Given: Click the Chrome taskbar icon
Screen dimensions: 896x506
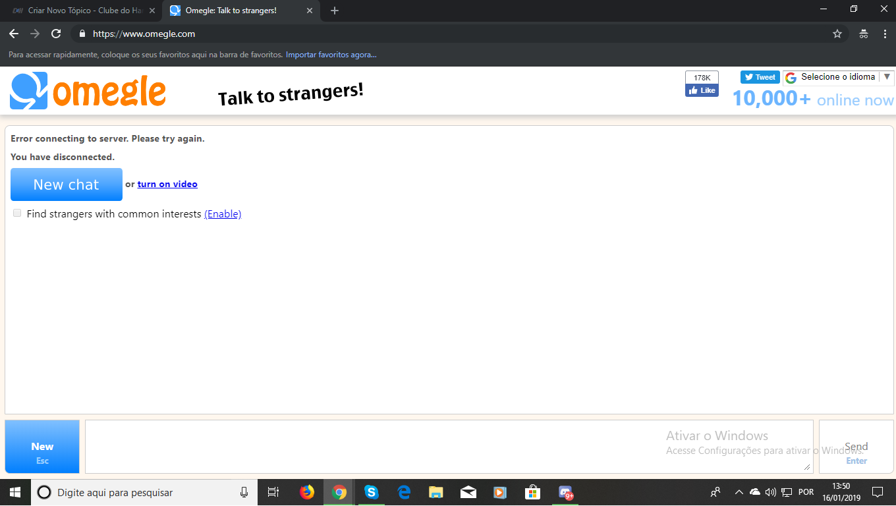Looking at the screenshot, I should tap(339, 492).
